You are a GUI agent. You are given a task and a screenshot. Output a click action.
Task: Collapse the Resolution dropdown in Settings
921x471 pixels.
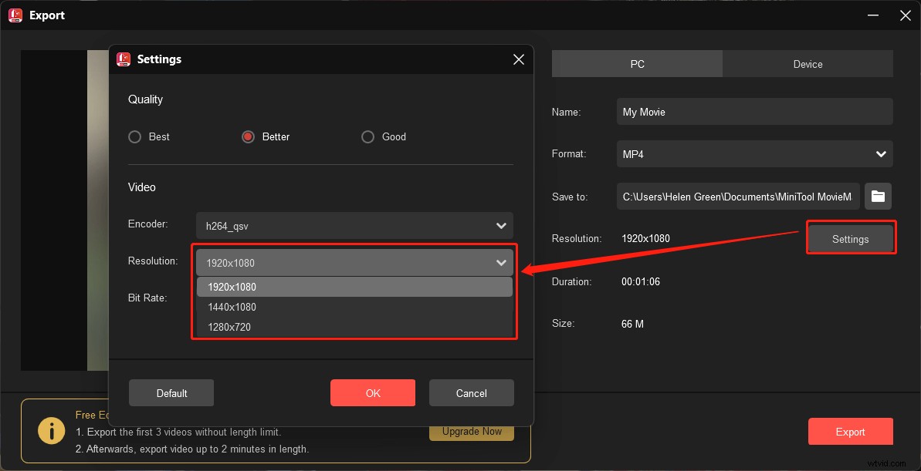click(501, 262)
